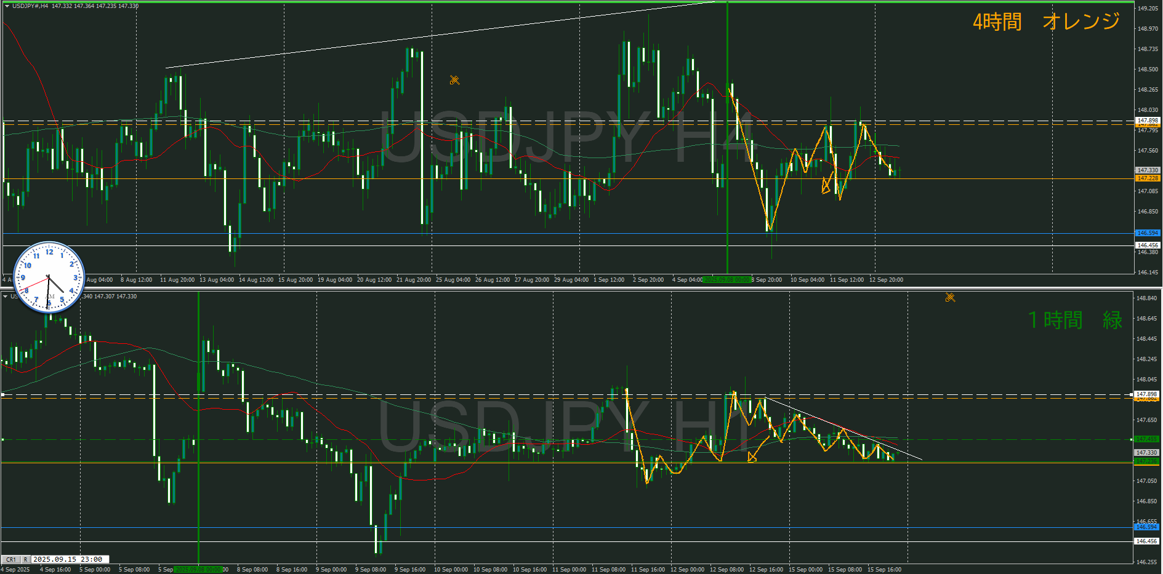
Task: Click the green 2025.09.08 00:00 date tag in H4 axis
Action: coord(727,280)
